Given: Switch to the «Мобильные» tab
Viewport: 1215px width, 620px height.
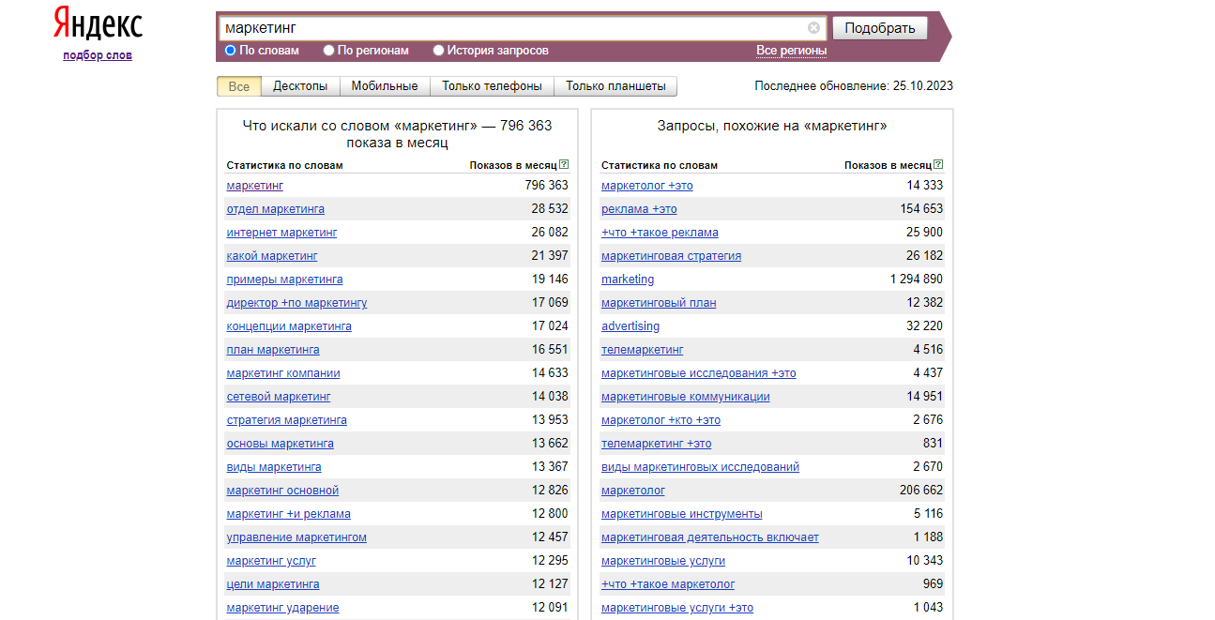Looking at the screenshot, I should pos(385,86).
